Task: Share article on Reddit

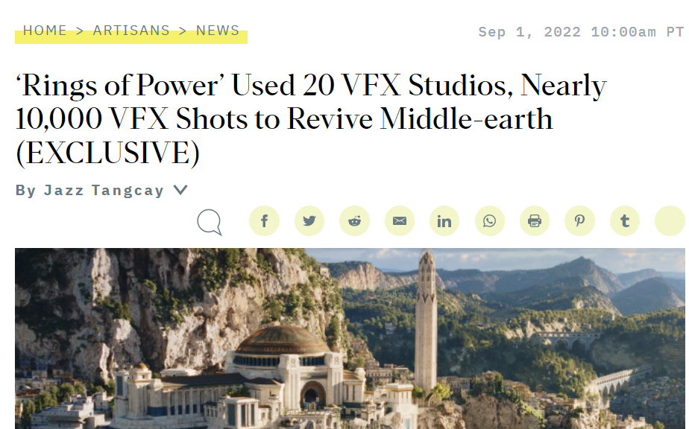Action: tap(355, 221)
